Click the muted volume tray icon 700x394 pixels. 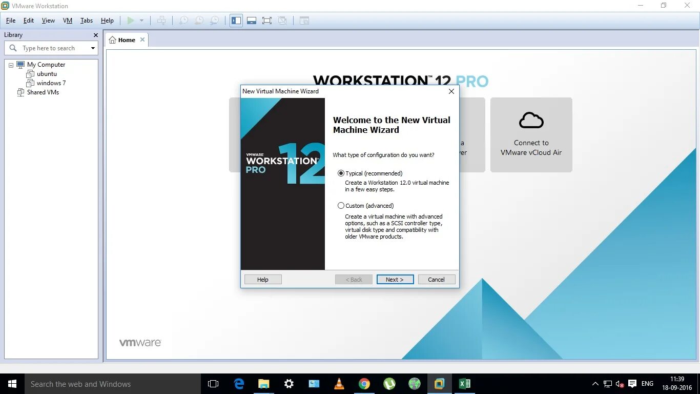click(x=620, y=384)
